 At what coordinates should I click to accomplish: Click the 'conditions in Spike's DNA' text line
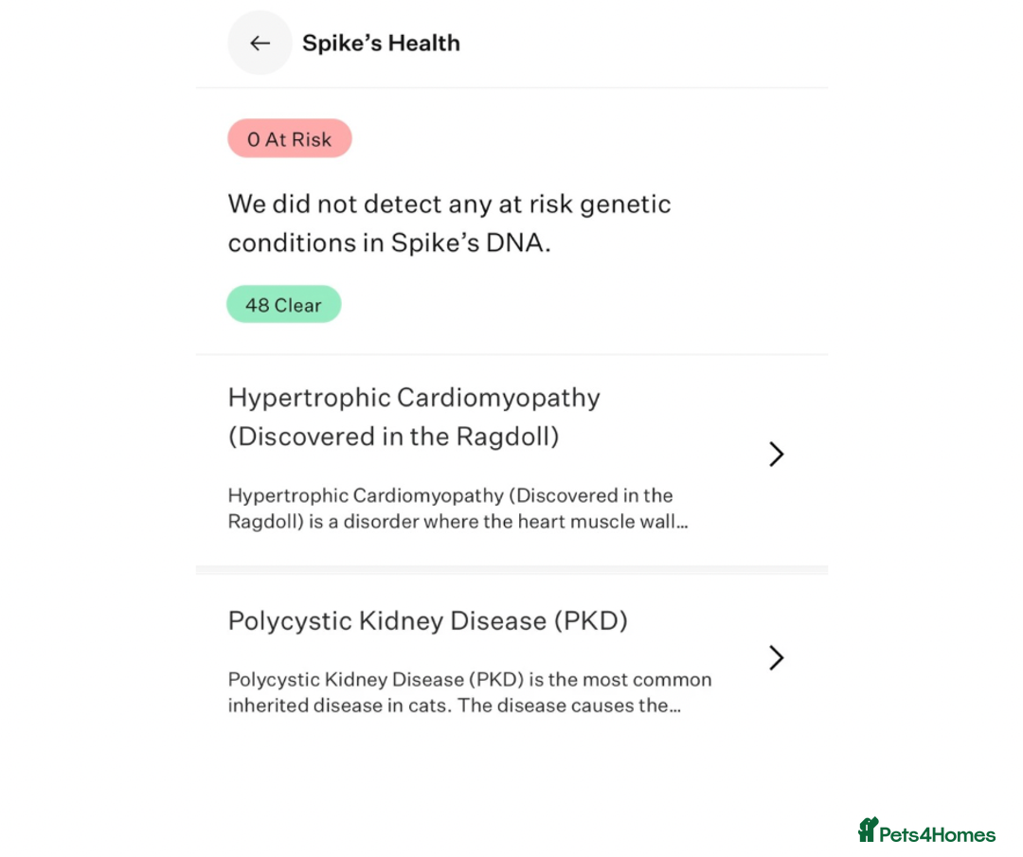coord(389,243)
